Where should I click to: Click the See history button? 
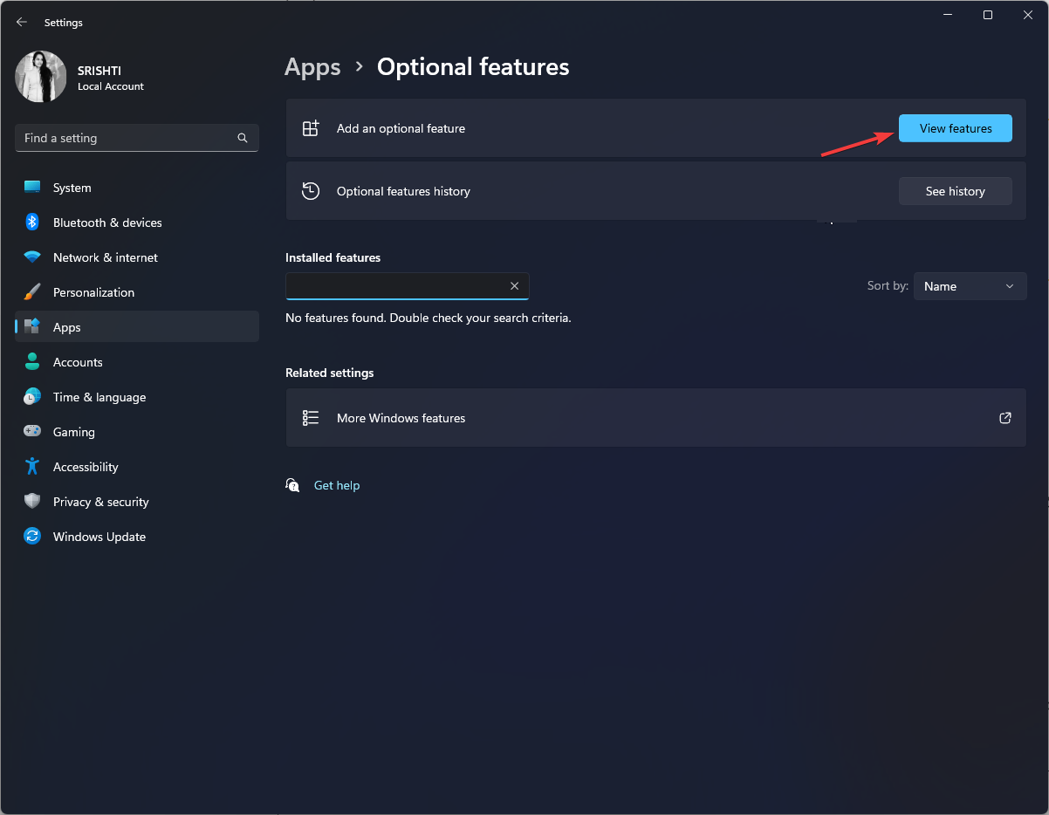[956, 191]
